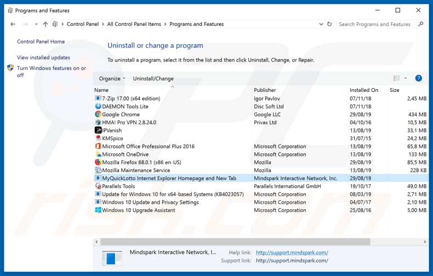Click the scrollbar left arrow
The height and width of the screenshot is (276, 433).
pos(96,242)
